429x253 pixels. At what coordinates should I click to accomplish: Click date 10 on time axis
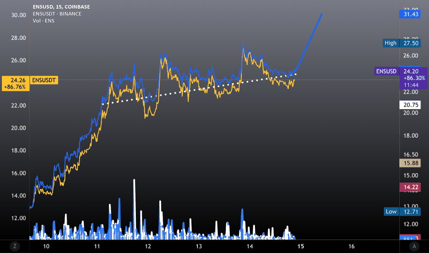click(46, 247)
